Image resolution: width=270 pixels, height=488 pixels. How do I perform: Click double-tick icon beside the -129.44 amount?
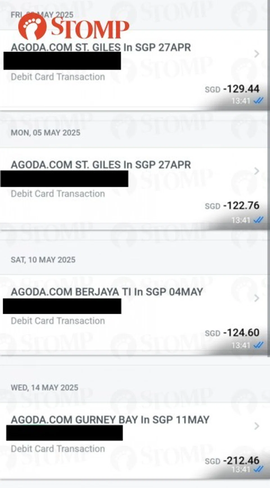click(x=258, y=100)
